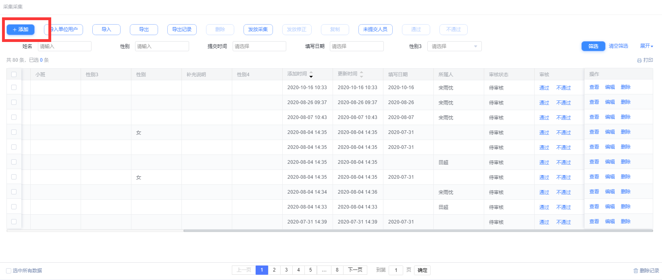Click 清空筛选 to clear filters

(x=618, y=46)
